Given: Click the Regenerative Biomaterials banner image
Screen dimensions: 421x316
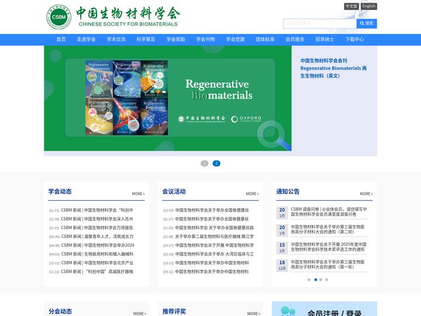Looking at the screenshot, I should pyautogui.click(x=168, y=98).
